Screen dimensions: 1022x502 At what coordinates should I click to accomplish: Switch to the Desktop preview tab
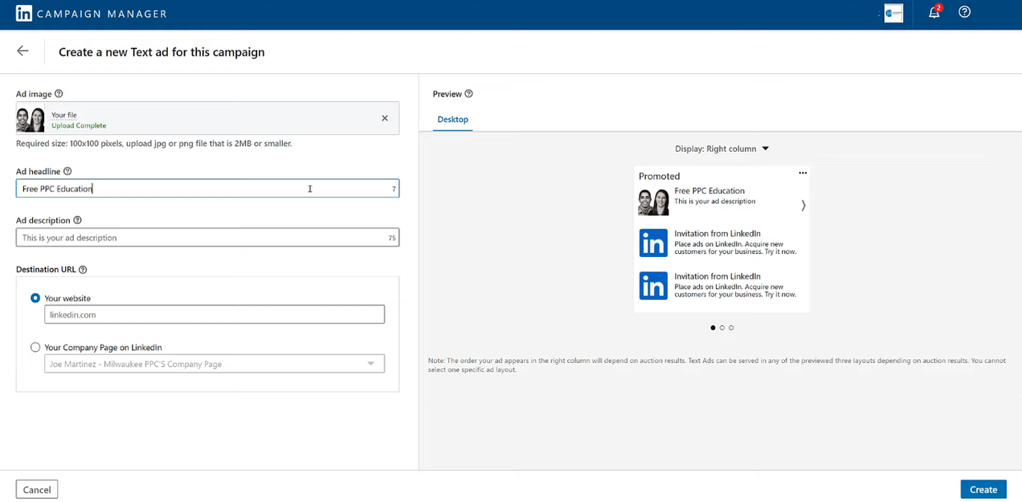pyautogui.click(x=452, y=120)
